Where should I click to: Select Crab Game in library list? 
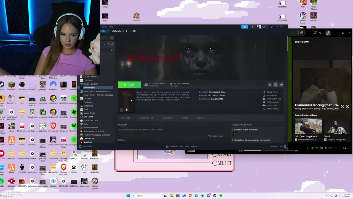[96, 80]
